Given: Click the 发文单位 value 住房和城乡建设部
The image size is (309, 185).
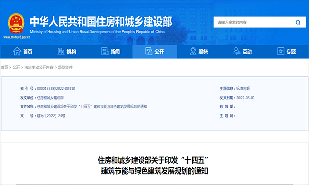Looking at the screenshot, I should 50,98.
